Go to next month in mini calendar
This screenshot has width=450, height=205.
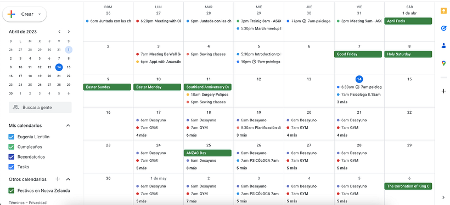click(69, 32)
